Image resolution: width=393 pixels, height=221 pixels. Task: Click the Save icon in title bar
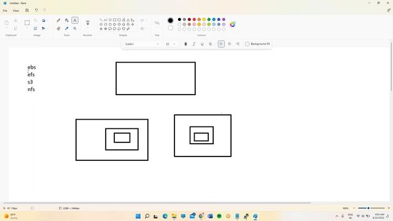(27, 10)
